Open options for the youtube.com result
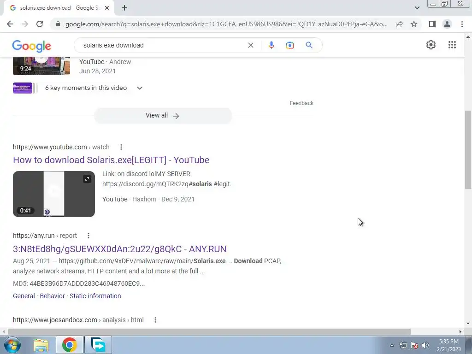Image resolution: width=472 pixels, height=354 pixels. point(121,147)
